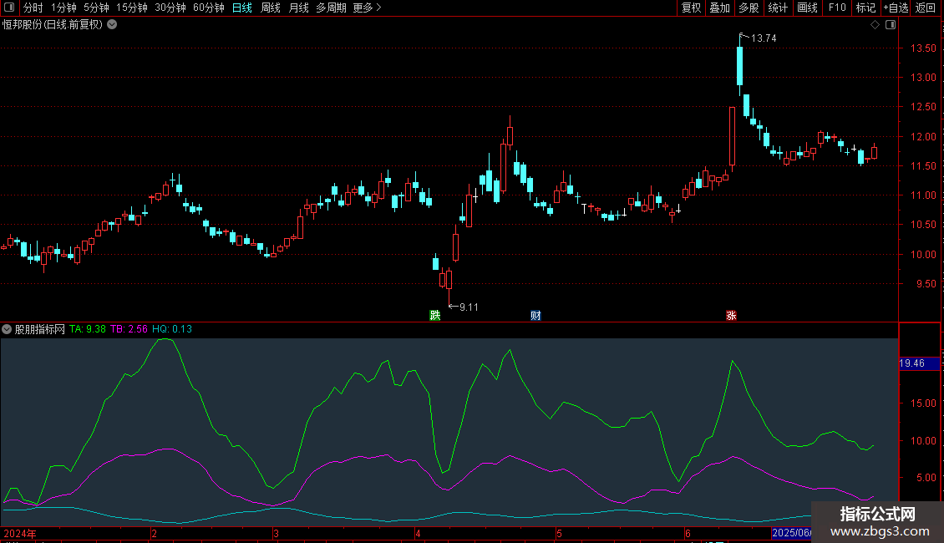Toggle the right side panel icon

coord(891,25)
